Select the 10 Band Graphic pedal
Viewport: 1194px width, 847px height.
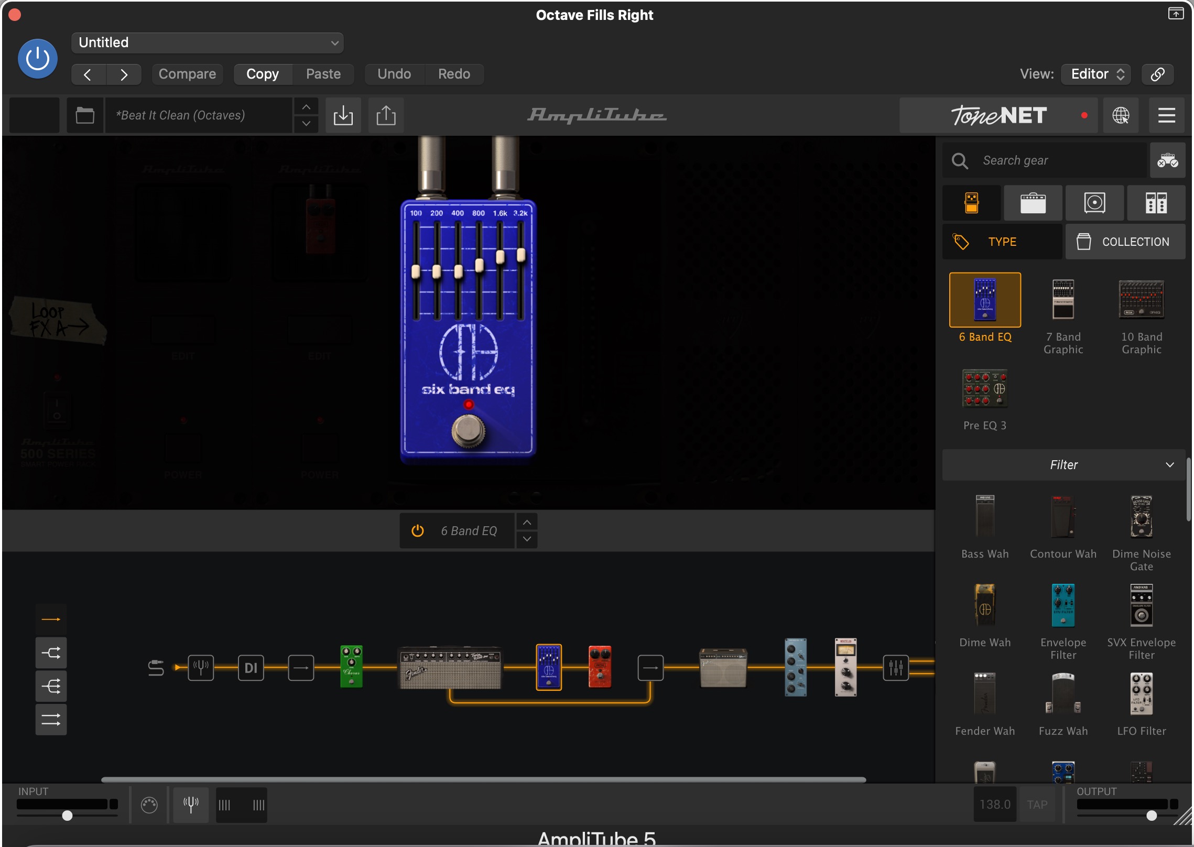[1141, 300]
